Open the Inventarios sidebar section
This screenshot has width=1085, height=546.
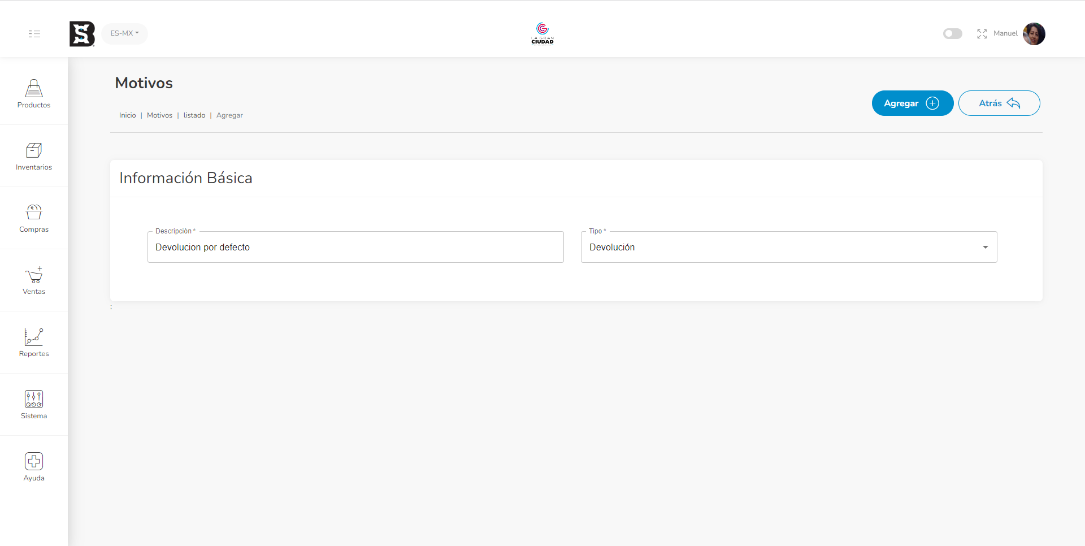pyautogui.click(x=34, y=156)
